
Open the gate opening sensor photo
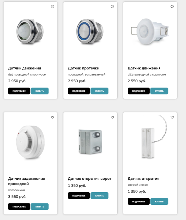click(x=90, y=142)
